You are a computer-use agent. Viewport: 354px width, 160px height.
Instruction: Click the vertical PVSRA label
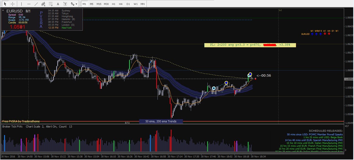(x=41, y=19)
